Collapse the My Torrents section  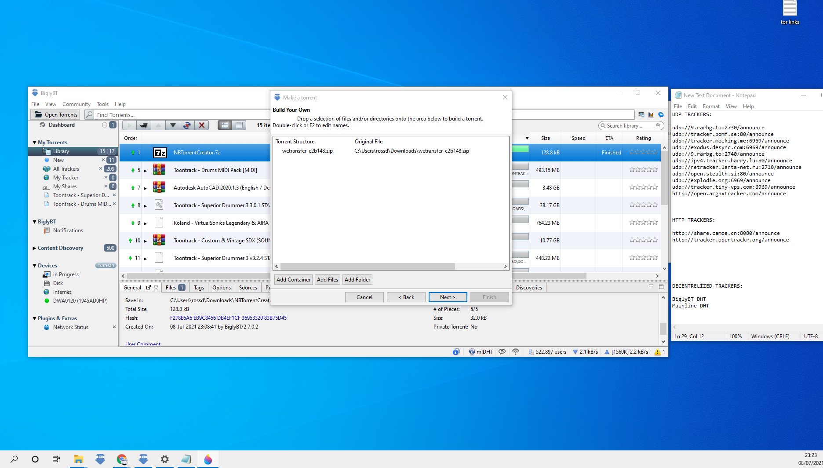(x=34, y=143)
